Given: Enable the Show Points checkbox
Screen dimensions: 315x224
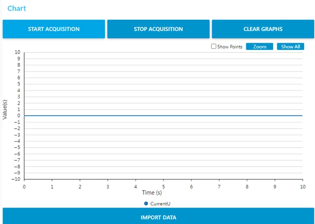Looking at the screenshot, I should [x=214, y=46].
